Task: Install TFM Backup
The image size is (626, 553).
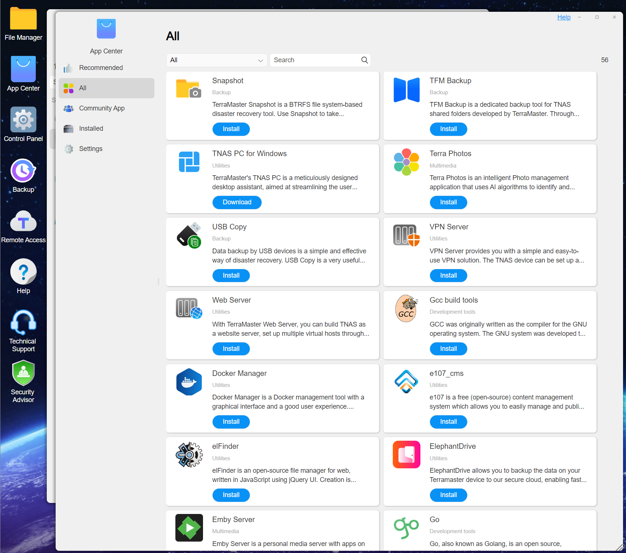Action: click(x=448, y=129)
